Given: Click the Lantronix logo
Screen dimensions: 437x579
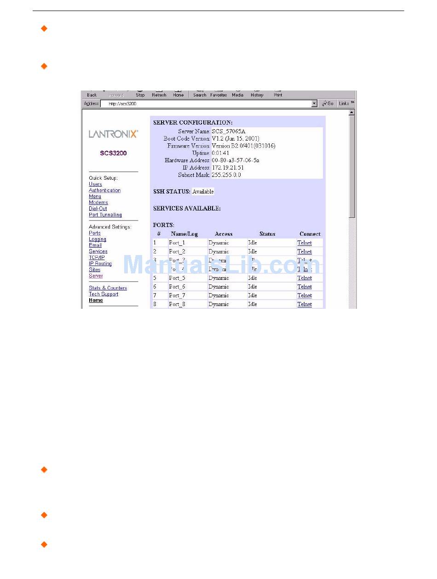Looking at the screenshot, I should (x=113, y=134).
